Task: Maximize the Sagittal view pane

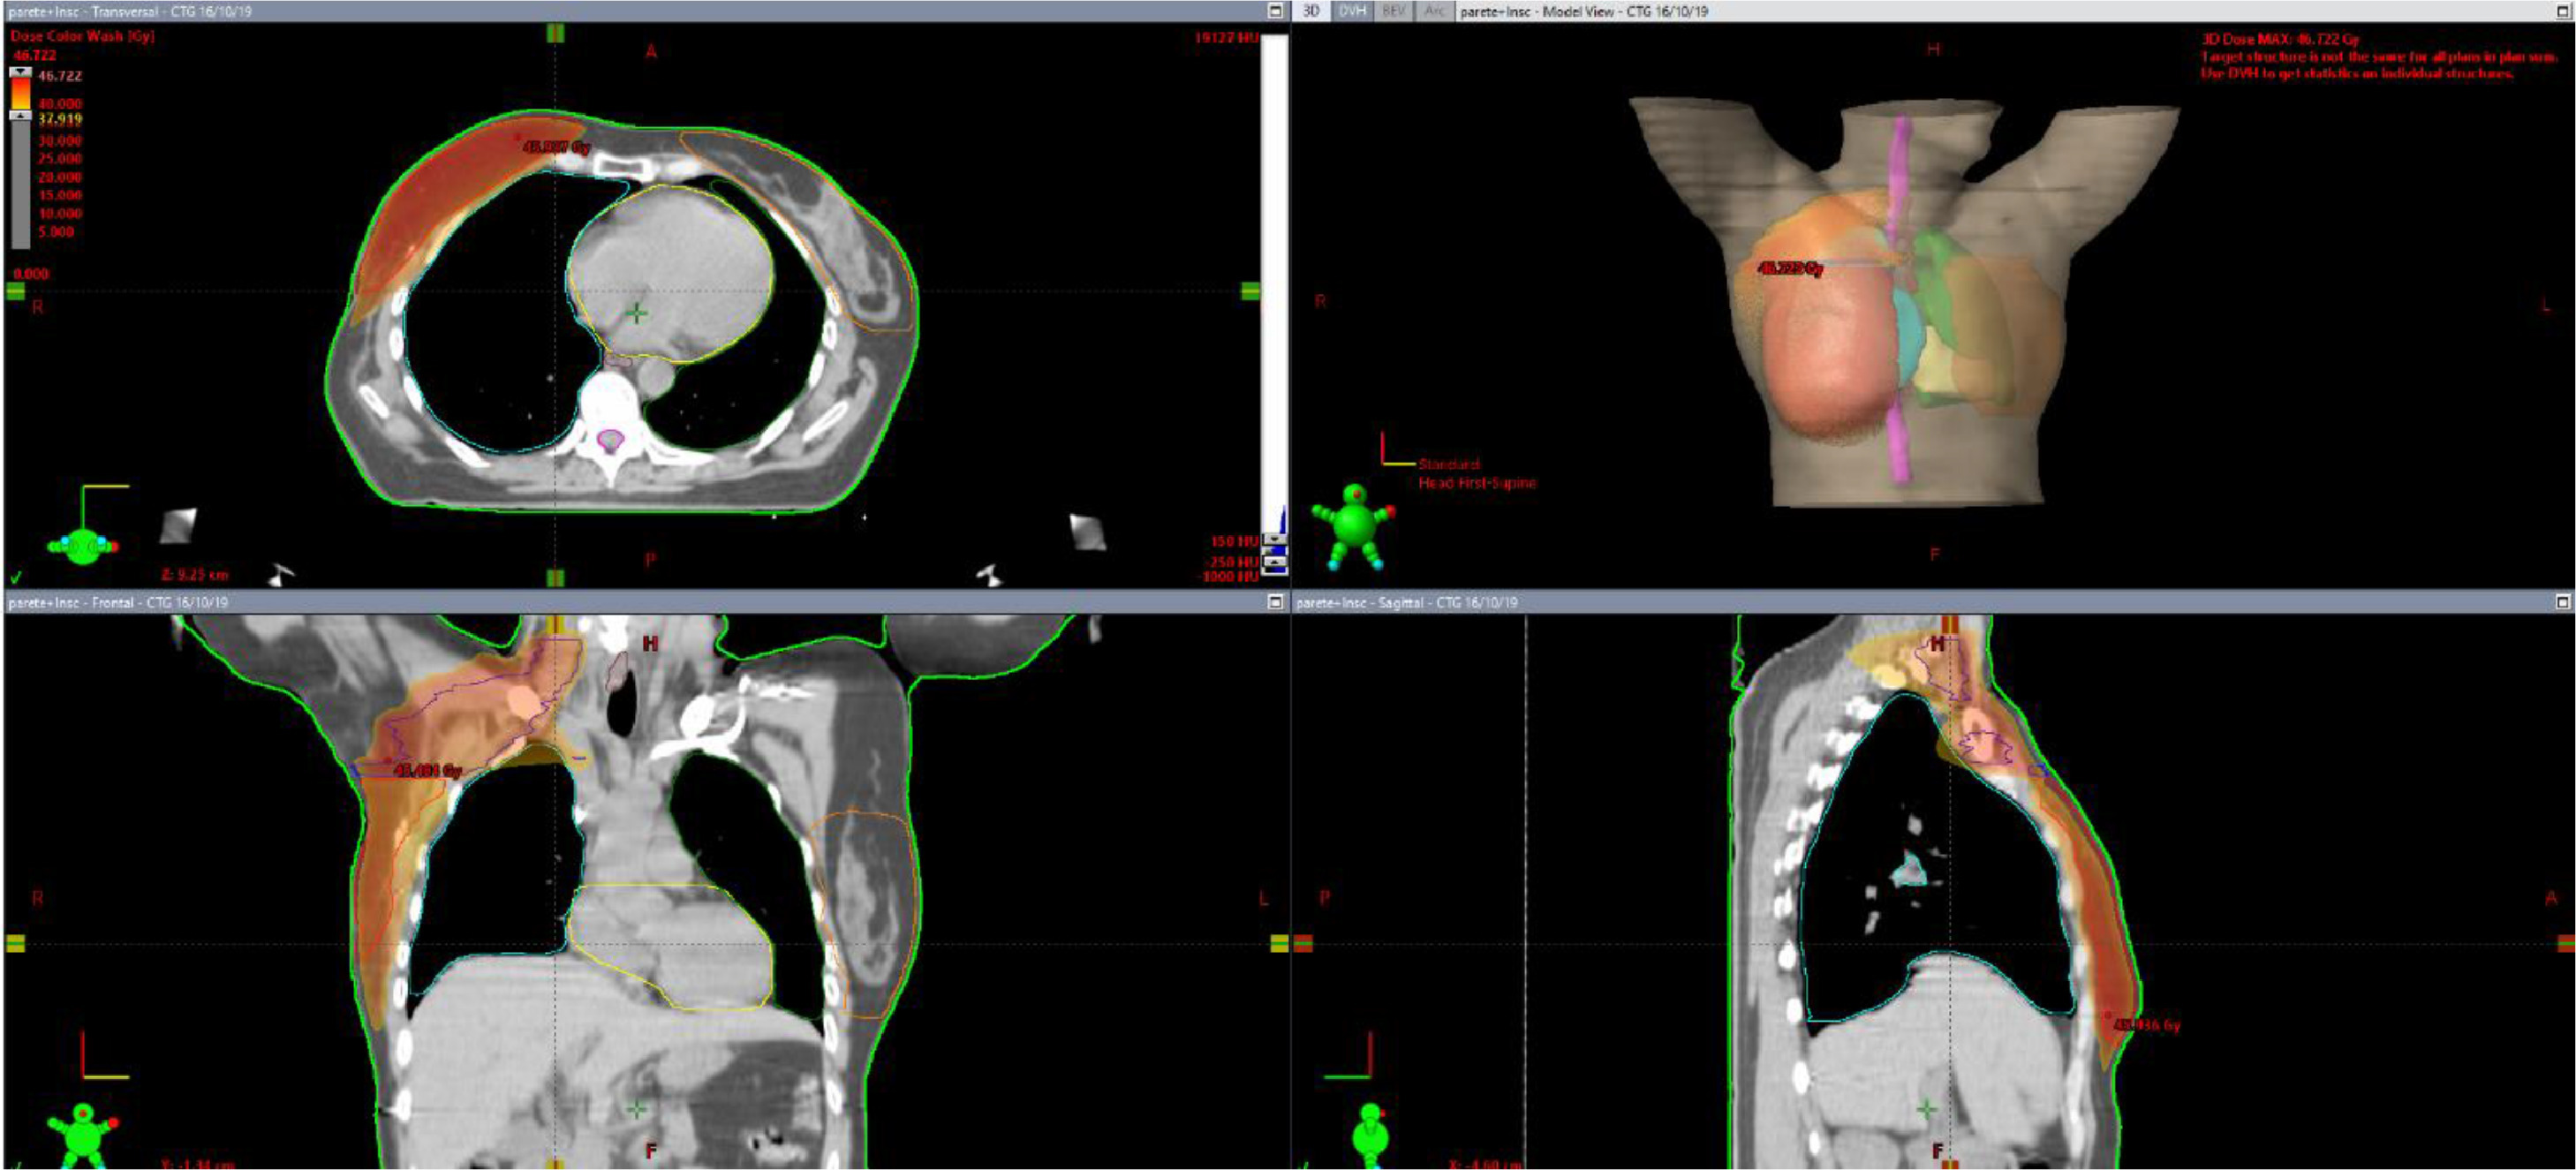Action: pyautogui.click(x=2562, y=602)
